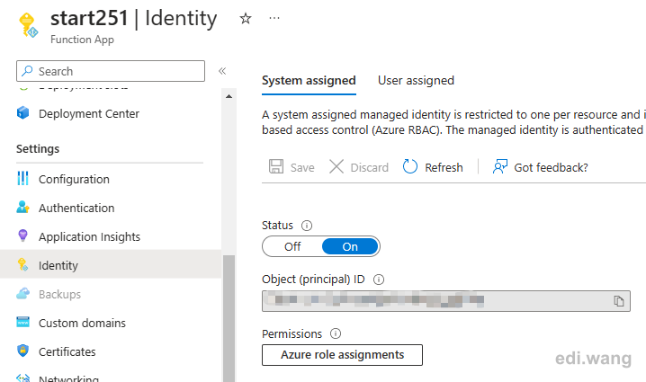Click the Object principal ID text field
Image resolution: width=646 pixels, height=382 pixels.
[446, 301]
